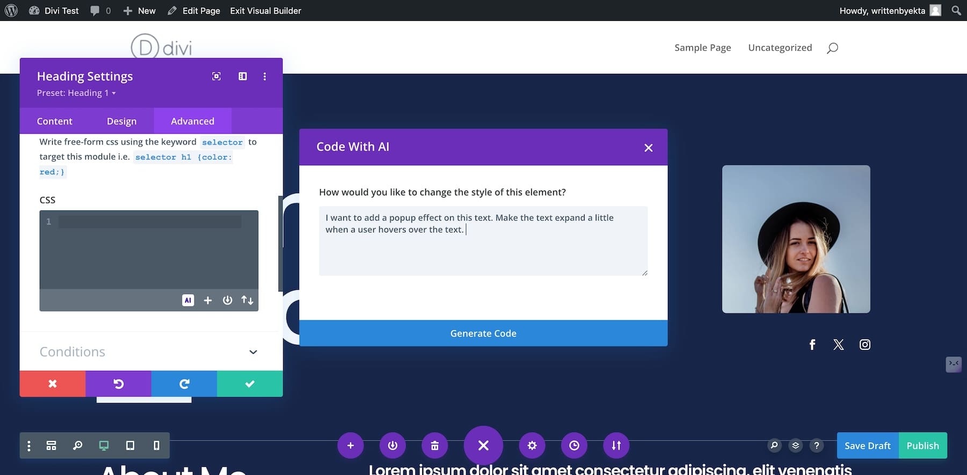Switch to the Advanced tab
This screenshot has width=967, height=475.
(192, 121)
